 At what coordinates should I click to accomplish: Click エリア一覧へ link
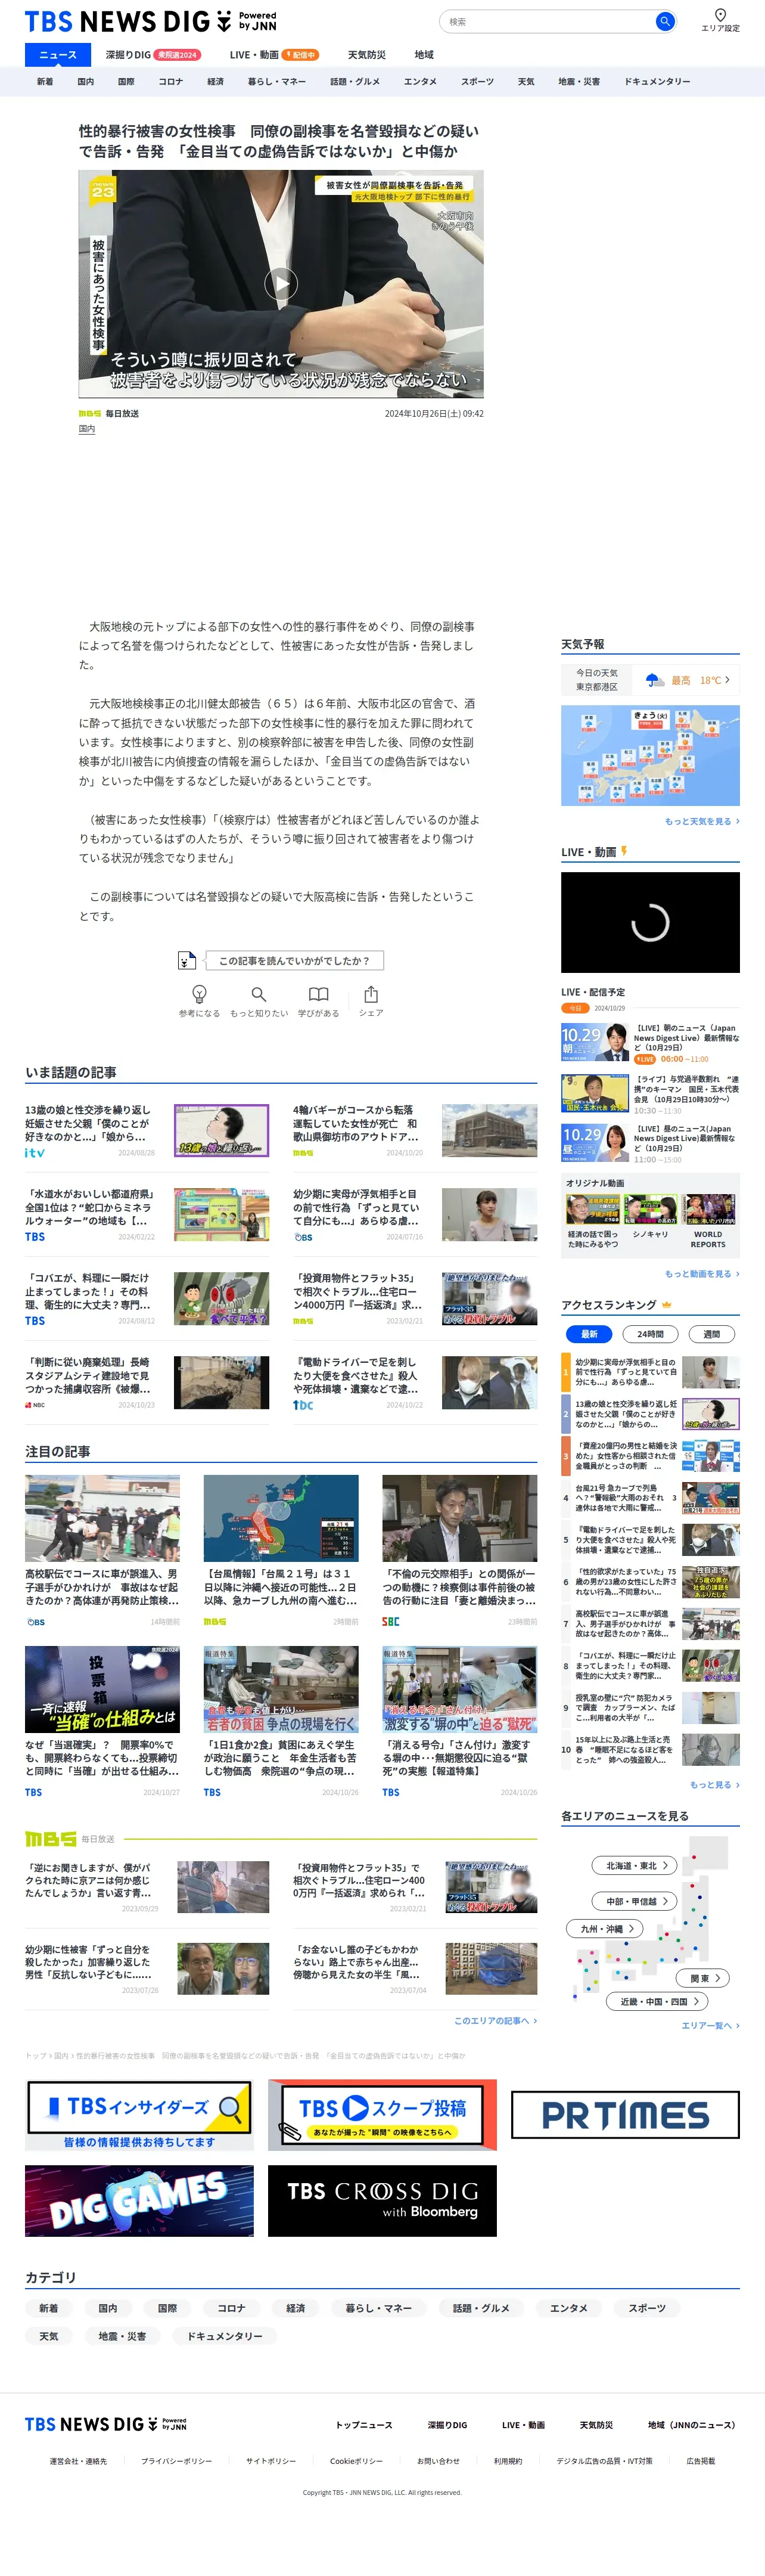710,2025
